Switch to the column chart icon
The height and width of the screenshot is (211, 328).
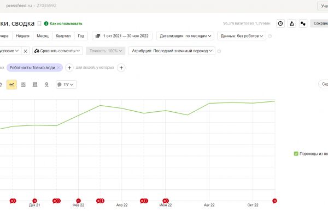35,85
